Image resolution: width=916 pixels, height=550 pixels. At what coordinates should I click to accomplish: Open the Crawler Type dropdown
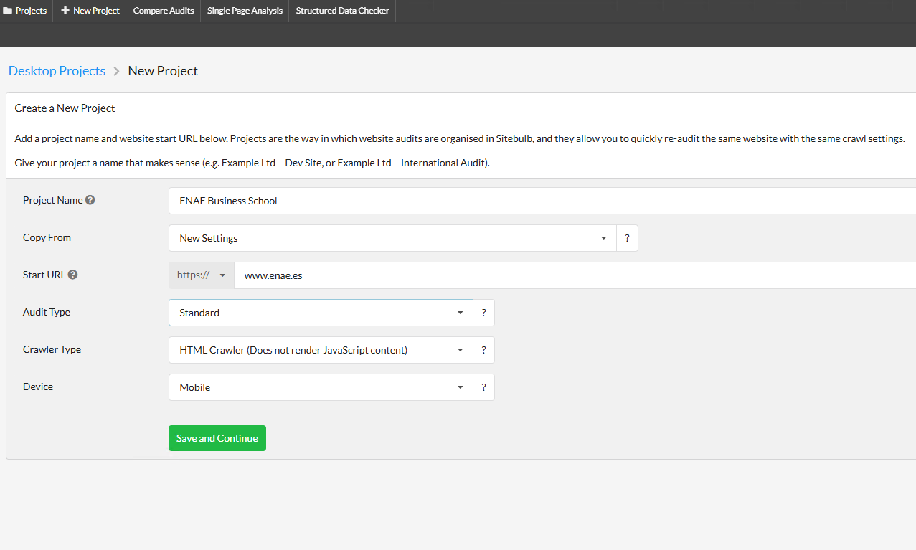point(321,350)
